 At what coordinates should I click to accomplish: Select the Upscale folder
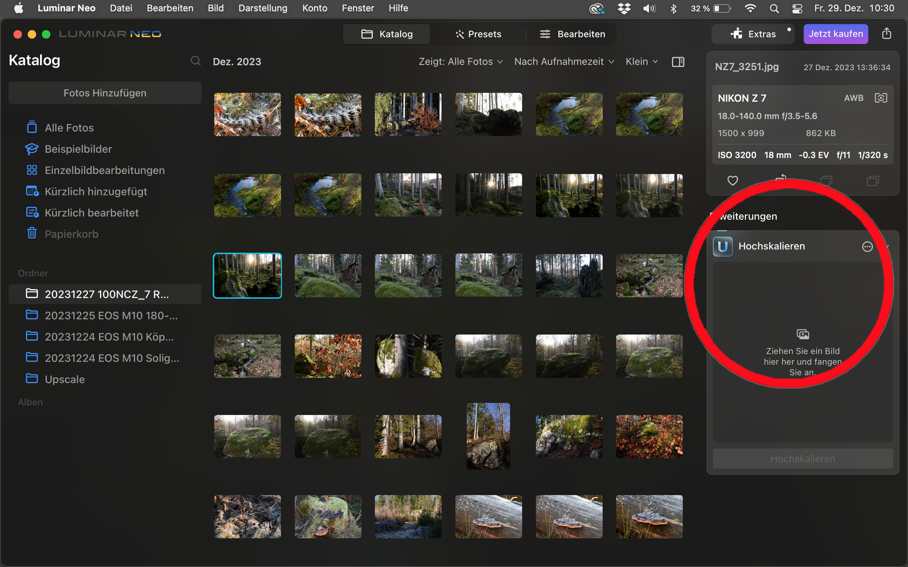65,379
